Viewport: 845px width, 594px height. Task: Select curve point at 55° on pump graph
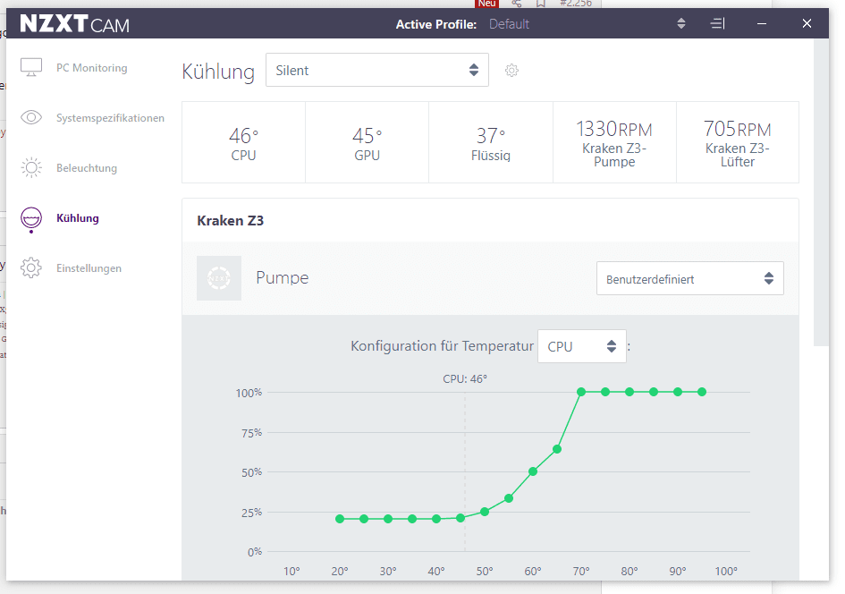coord(509,498)
